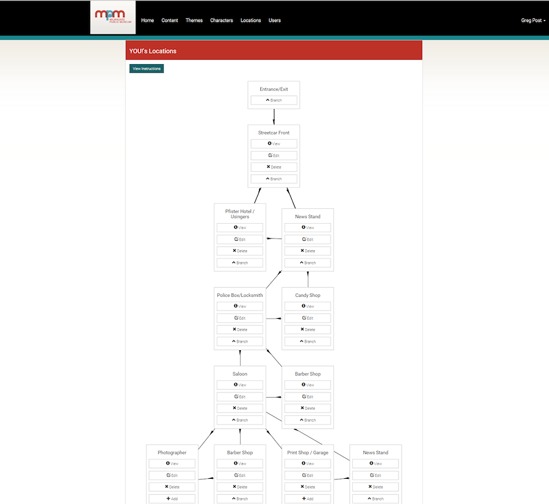Branch from the Police Box/Locksmith node
This screenshot has width=549, height=504.
click(240, 342)
